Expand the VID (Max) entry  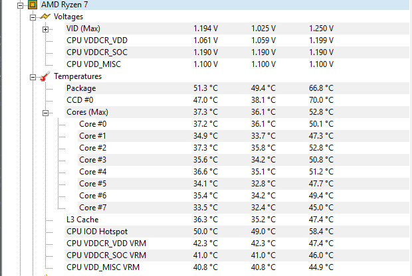point(45,29)
